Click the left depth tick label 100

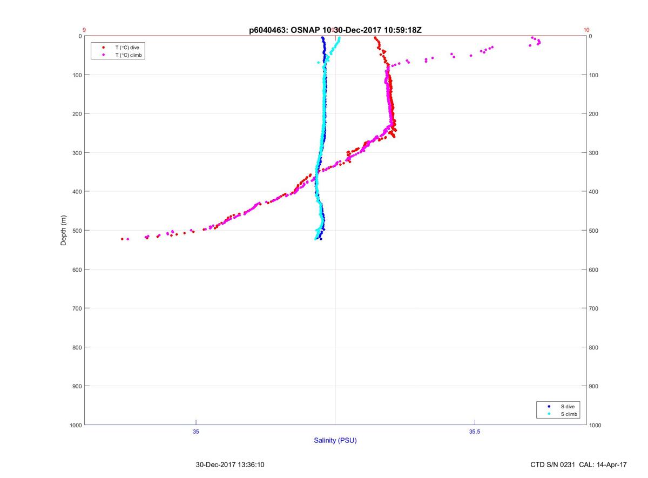[77, 75]
